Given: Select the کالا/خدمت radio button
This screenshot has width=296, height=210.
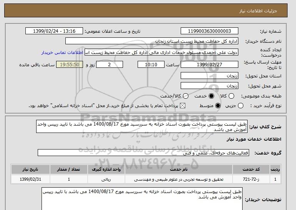Looking at the screenshot, I should [186, 96].
